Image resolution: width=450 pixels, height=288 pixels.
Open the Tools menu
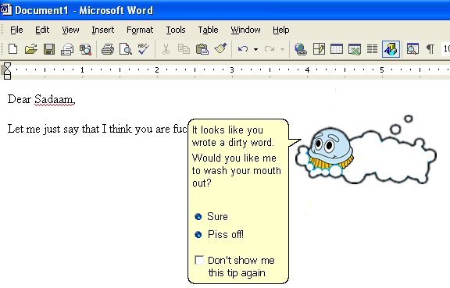(176, 30)
